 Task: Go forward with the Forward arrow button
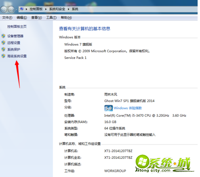point(11,10)
